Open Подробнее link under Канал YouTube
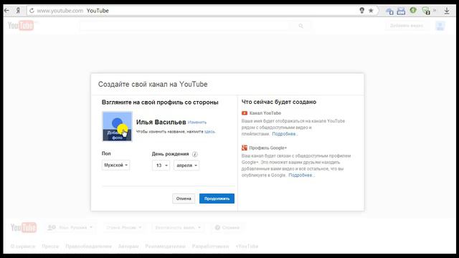The height and width of the screenshot is (258, 459). (x=285, y=134)
